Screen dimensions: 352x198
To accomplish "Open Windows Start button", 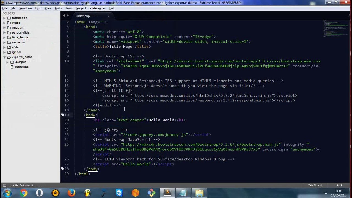I will (7, 193).
